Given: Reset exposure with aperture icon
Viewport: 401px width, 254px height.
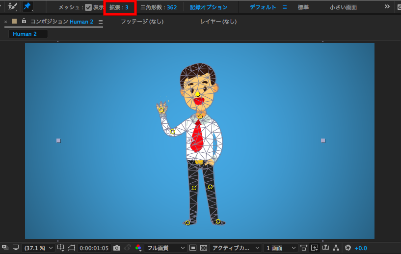Looking at the screenshot, I should (x=348, y=248).
